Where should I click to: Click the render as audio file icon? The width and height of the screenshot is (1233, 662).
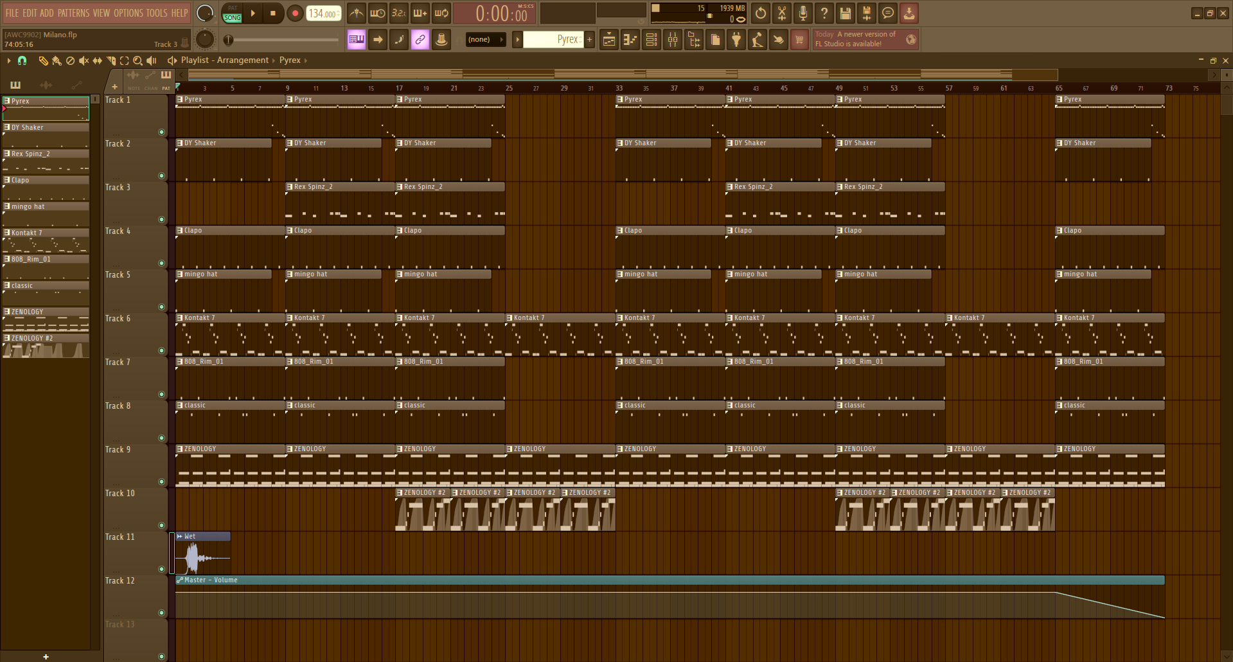click(867, 13)
